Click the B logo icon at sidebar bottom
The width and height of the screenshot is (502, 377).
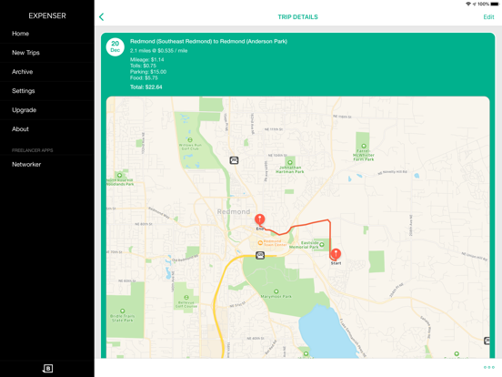click(x=47, y=368)
